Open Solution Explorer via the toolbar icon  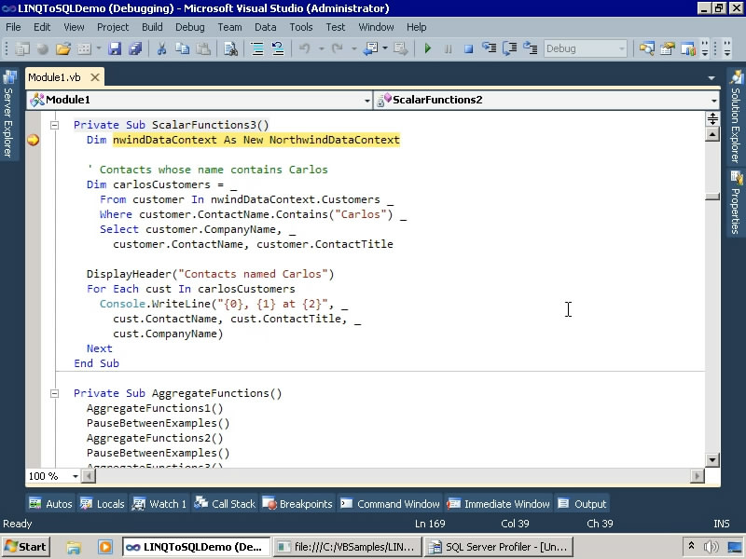pos(646,48)
